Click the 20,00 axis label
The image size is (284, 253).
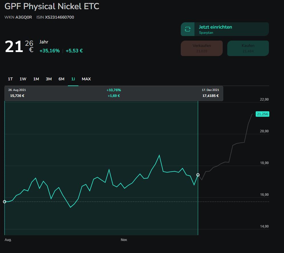click(x=264, y=131)
